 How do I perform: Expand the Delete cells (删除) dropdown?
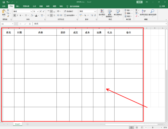coord(132,13)
